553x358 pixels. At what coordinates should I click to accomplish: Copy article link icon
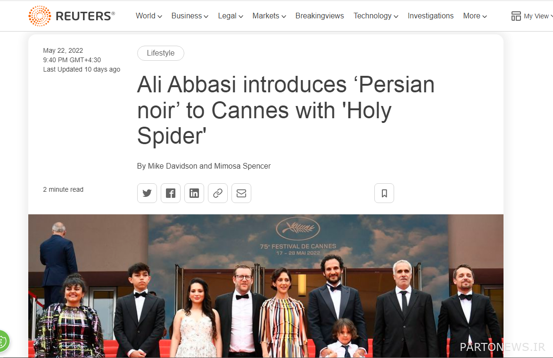(218, 193)
